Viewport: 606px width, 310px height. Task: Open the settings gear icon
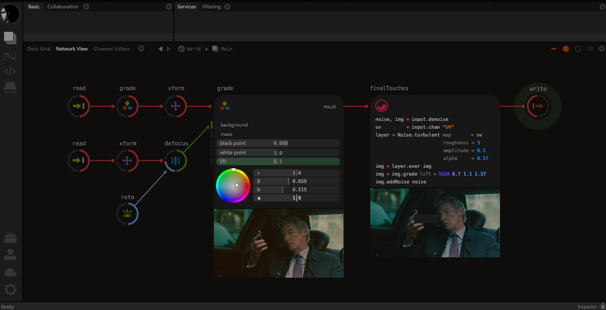pyautogui.click(x=10, y=290)
